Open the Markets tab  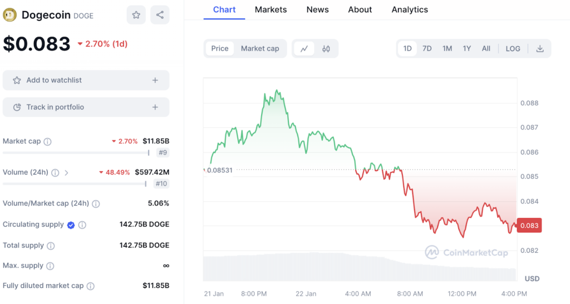click(271, 10)
